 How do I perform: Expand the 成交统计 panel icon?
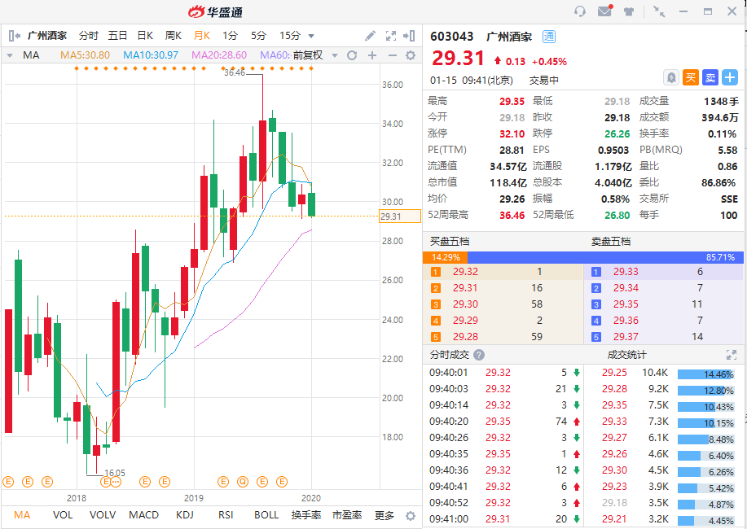click(x=732, y=355)
